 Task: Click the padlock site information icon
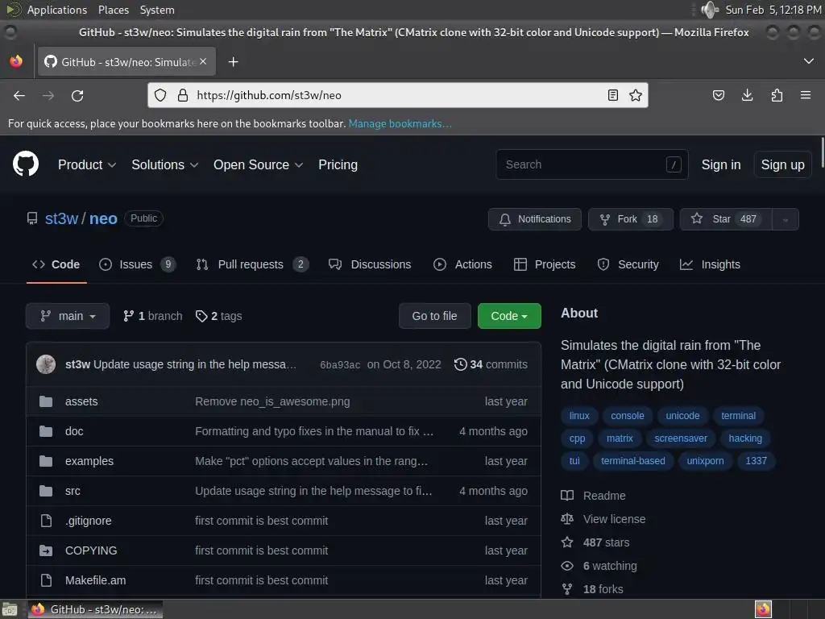pos(183,95)
